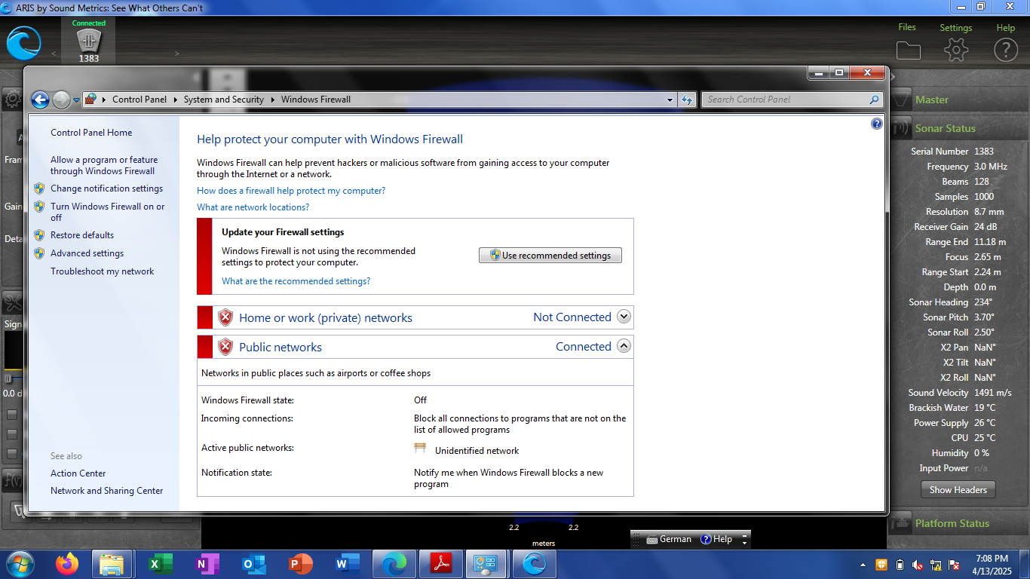The height and width of the screenshot is (579, 1030).
Task: Collapse the Public networks section
Action: (624, 346)
